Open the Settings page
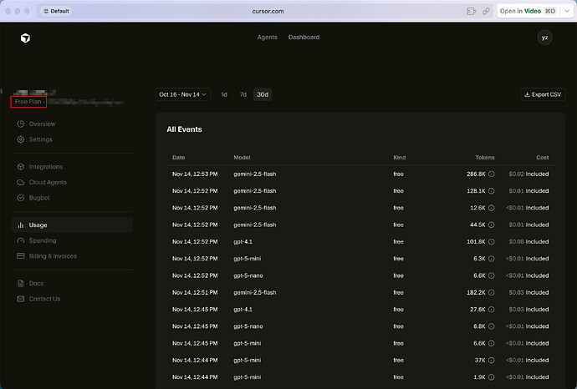 pos(72,139)
